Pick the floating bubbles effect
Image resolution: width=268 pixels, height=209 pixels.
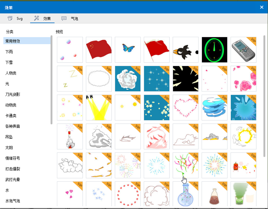(x=70, y=49)
